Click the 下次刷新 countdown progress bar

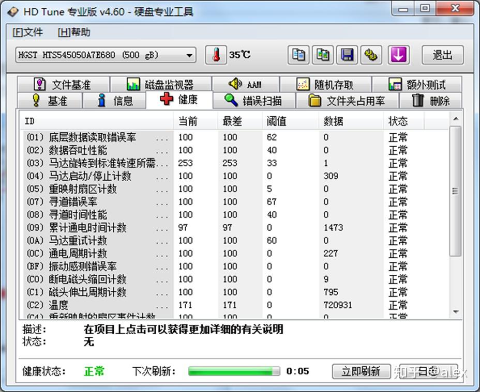234,371
